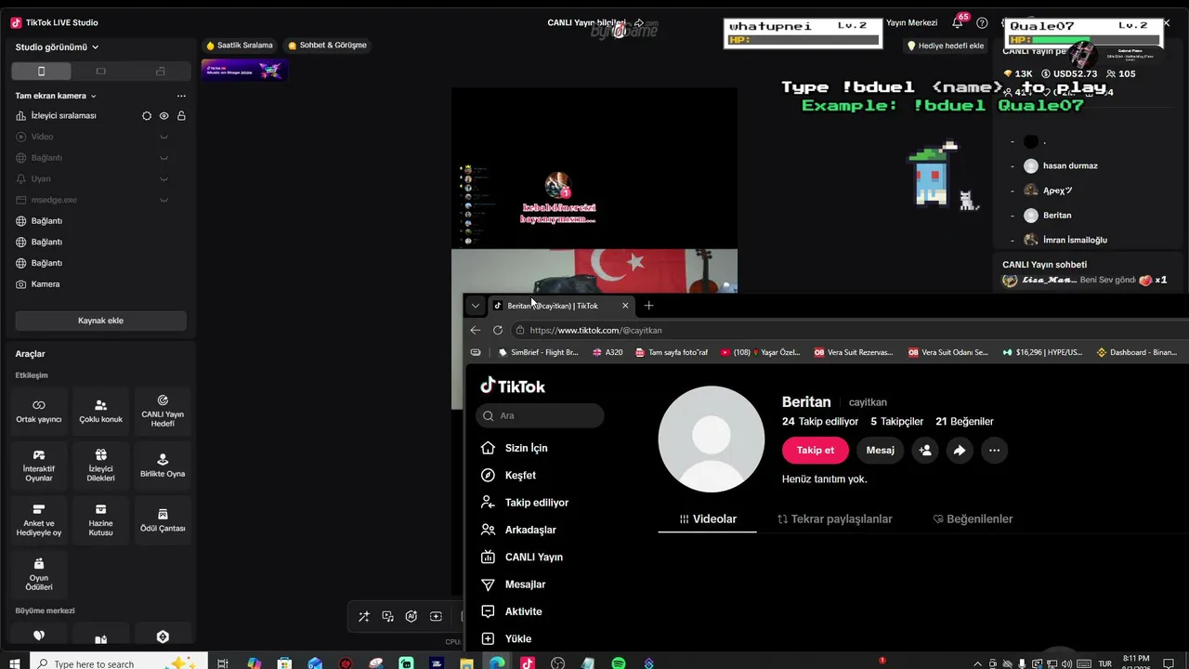Open Anket ve Hediyeyle oy tool
The image size is (1189, 669).
39,520
